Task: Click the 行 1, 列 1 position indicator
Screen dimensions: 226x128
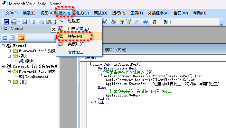Action: [x=162, y=22]
